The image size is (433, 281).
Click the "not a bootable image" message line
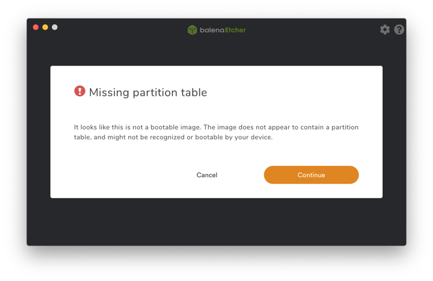pos(216,127)
